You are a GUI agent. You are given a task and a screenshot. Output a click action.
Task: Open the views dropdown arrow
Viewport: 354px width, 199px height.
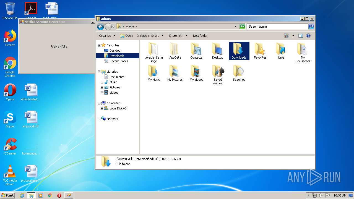pos(293,36)
